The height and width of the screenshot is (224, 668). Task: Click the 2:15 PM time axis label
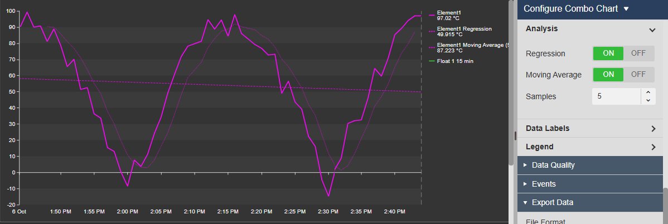227,211
